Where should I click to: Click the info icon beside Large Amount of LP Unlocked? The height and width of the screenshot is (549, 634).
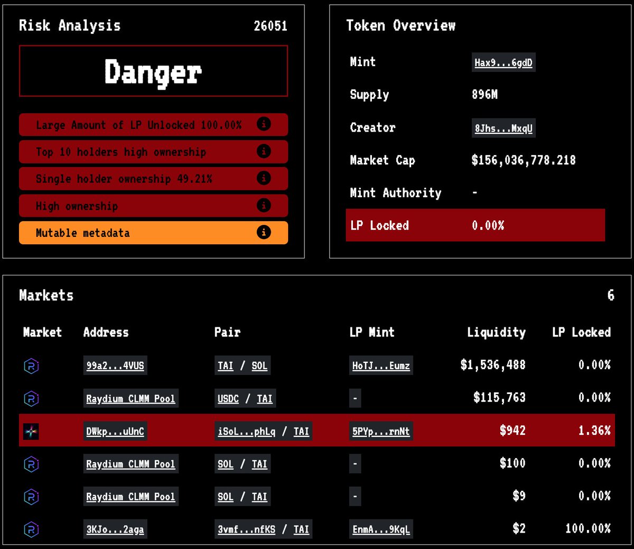(264, 125)
